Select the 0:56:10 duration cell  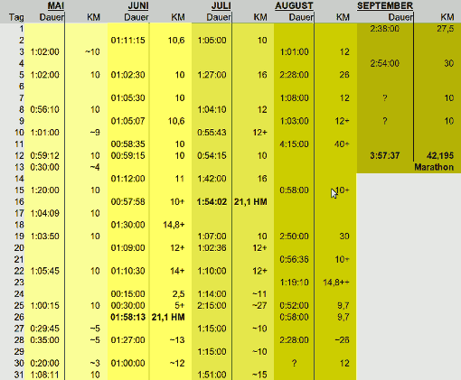click(44, 109)
